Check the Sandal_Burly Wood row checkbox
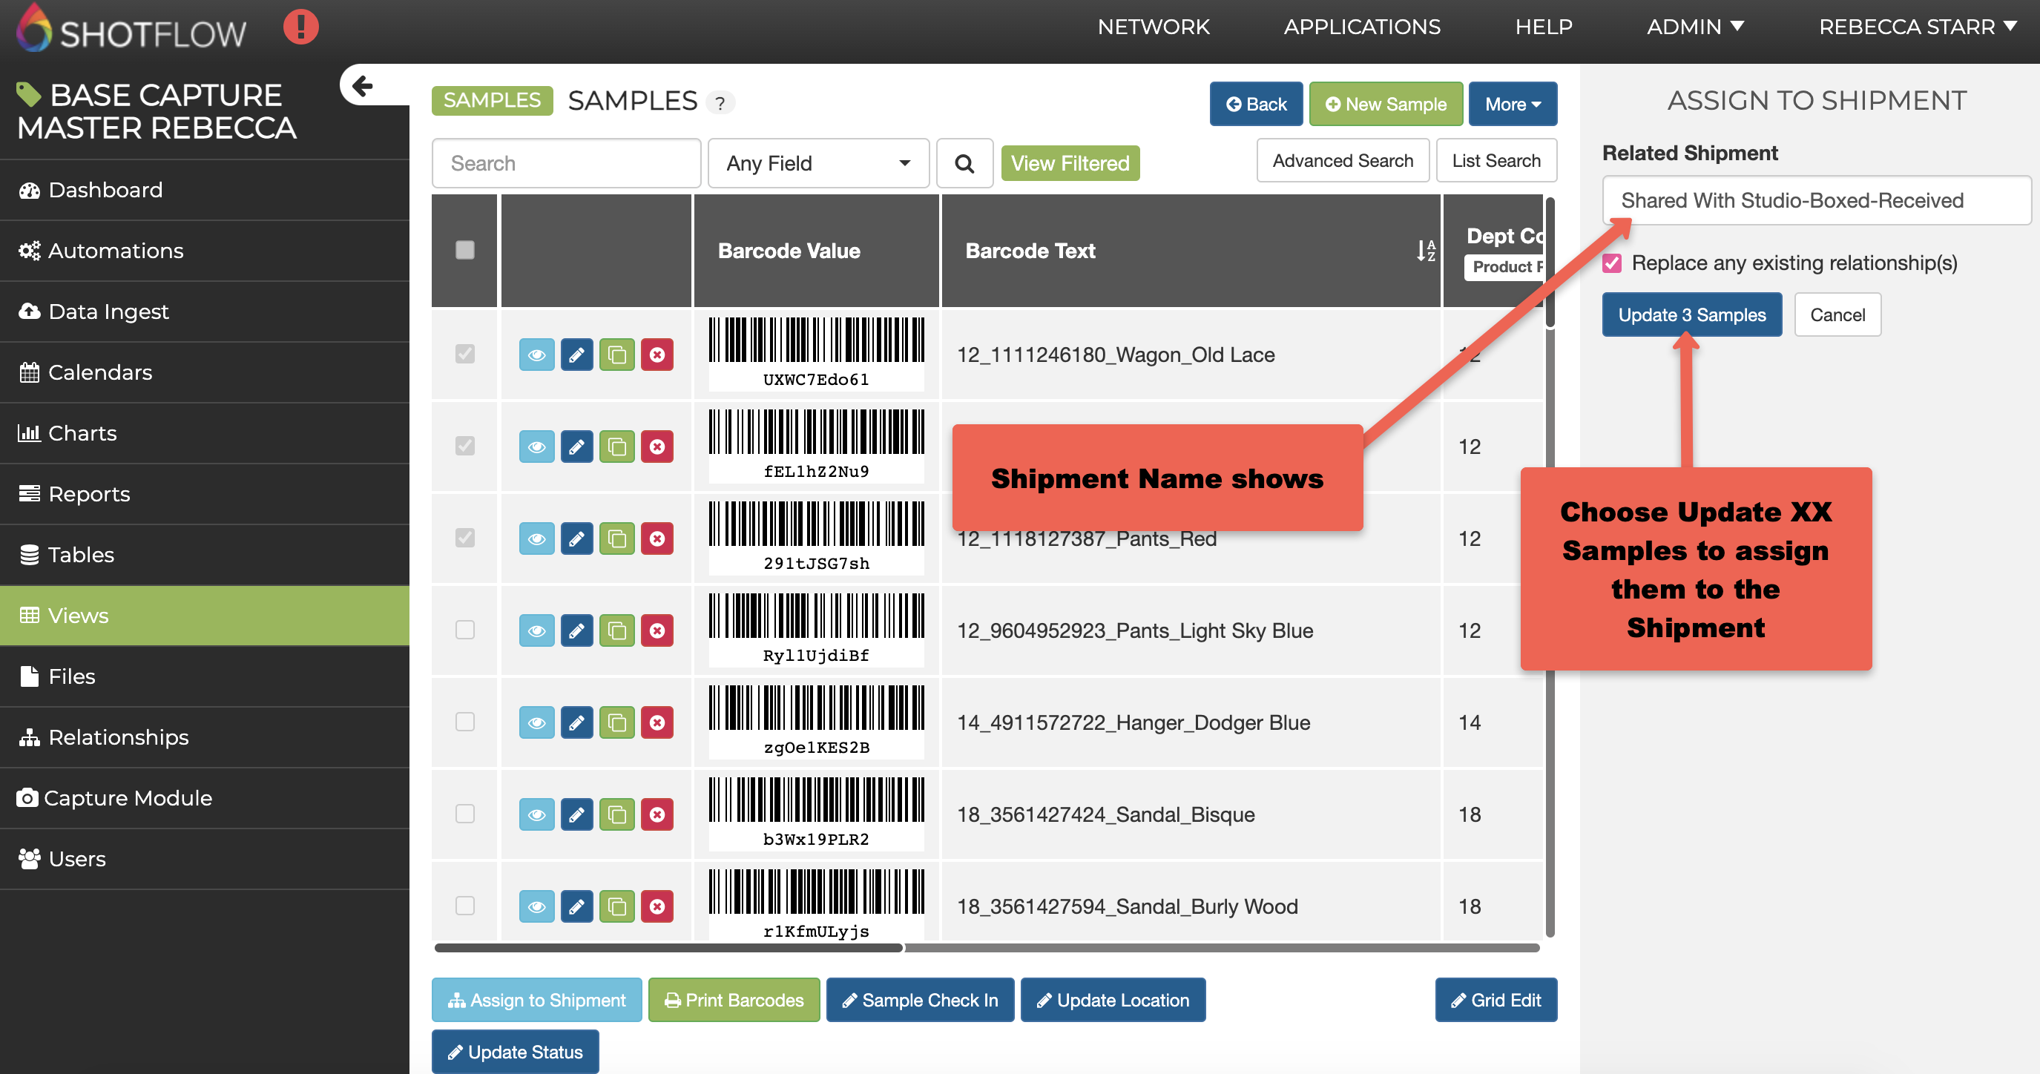2040x1074 pixels. (465, 906)
